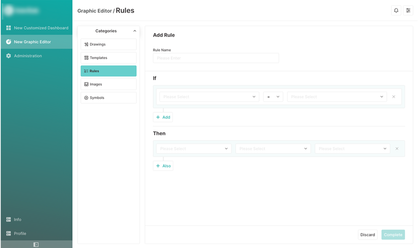Screen dimensions: 418x248
Task: Select New Graphic Editor in sidebar
Action: pyautogui.click(x=32, y=42)
